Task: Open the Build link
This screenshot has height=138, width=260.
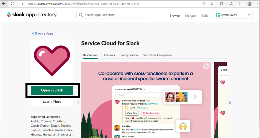Action: [x=205, y=15]
